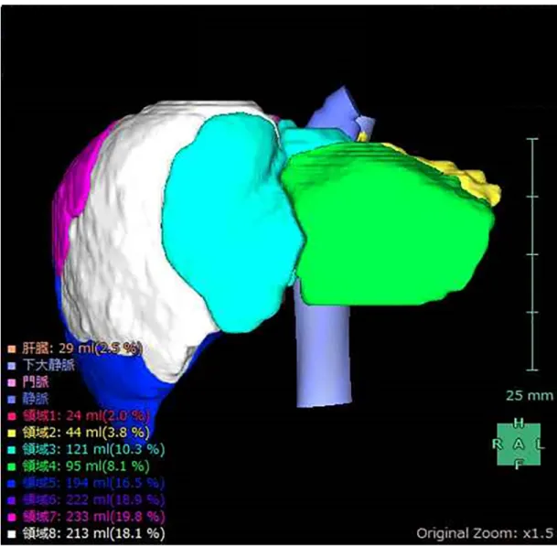Select the text '領域6: 222 ml(18.9 %)'
Image resolution: width=557 pixels, height=546 pixels.
(x=93, y=500)
